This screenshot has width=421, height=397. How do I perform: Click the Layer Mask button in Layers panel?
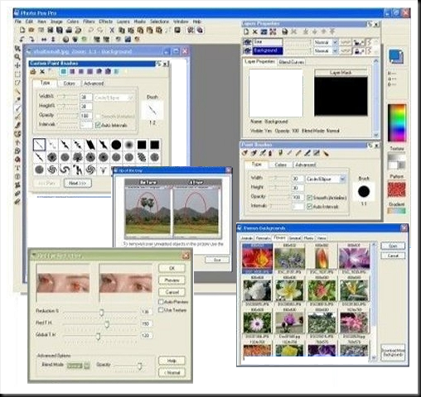point(341,73)
